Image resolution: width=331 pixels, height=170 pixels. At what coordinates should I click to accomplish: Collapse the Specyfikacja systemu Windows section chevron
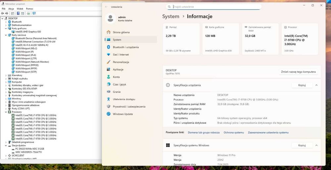(316, 145)
